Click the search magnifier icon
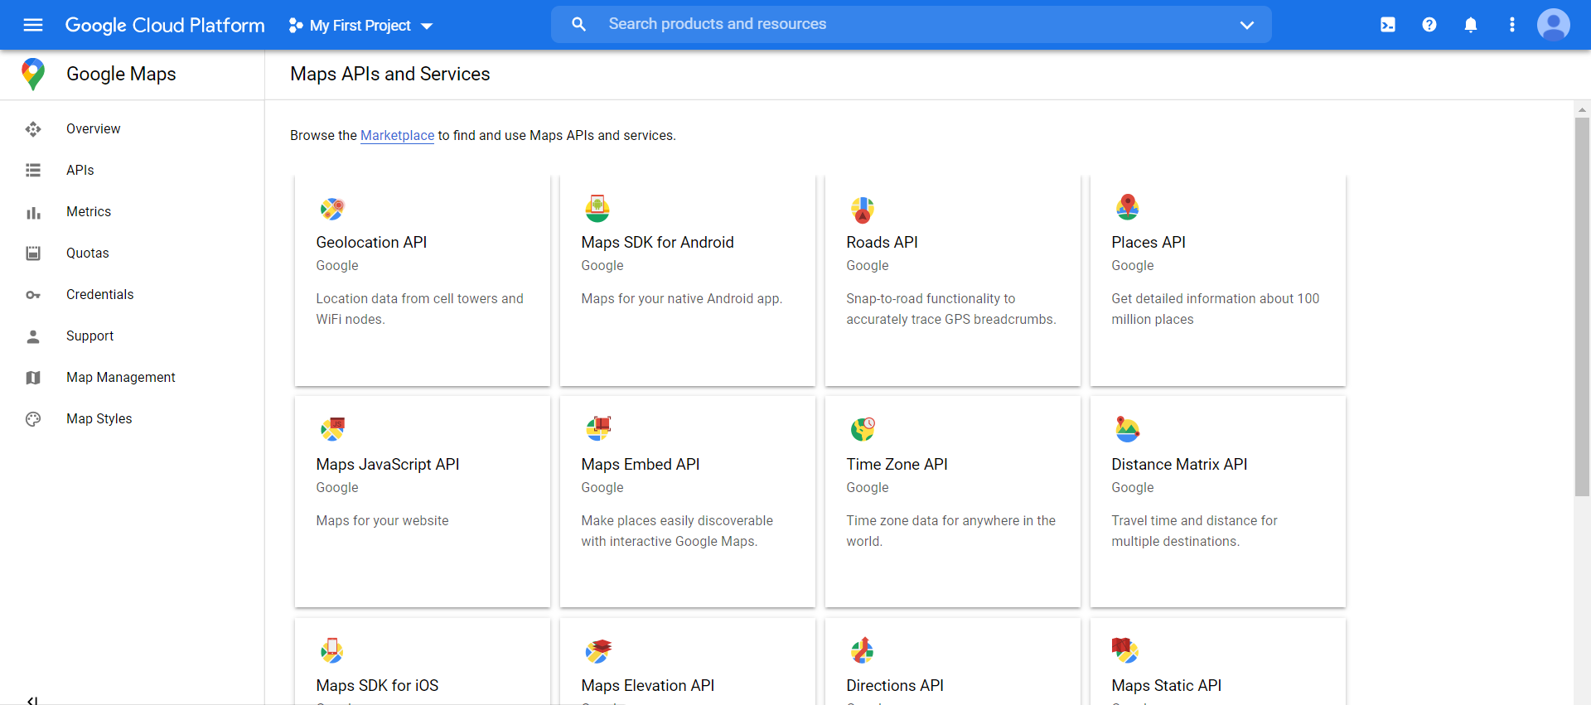This screenshot has height=705, width=1591. click(x=579, y=25)
